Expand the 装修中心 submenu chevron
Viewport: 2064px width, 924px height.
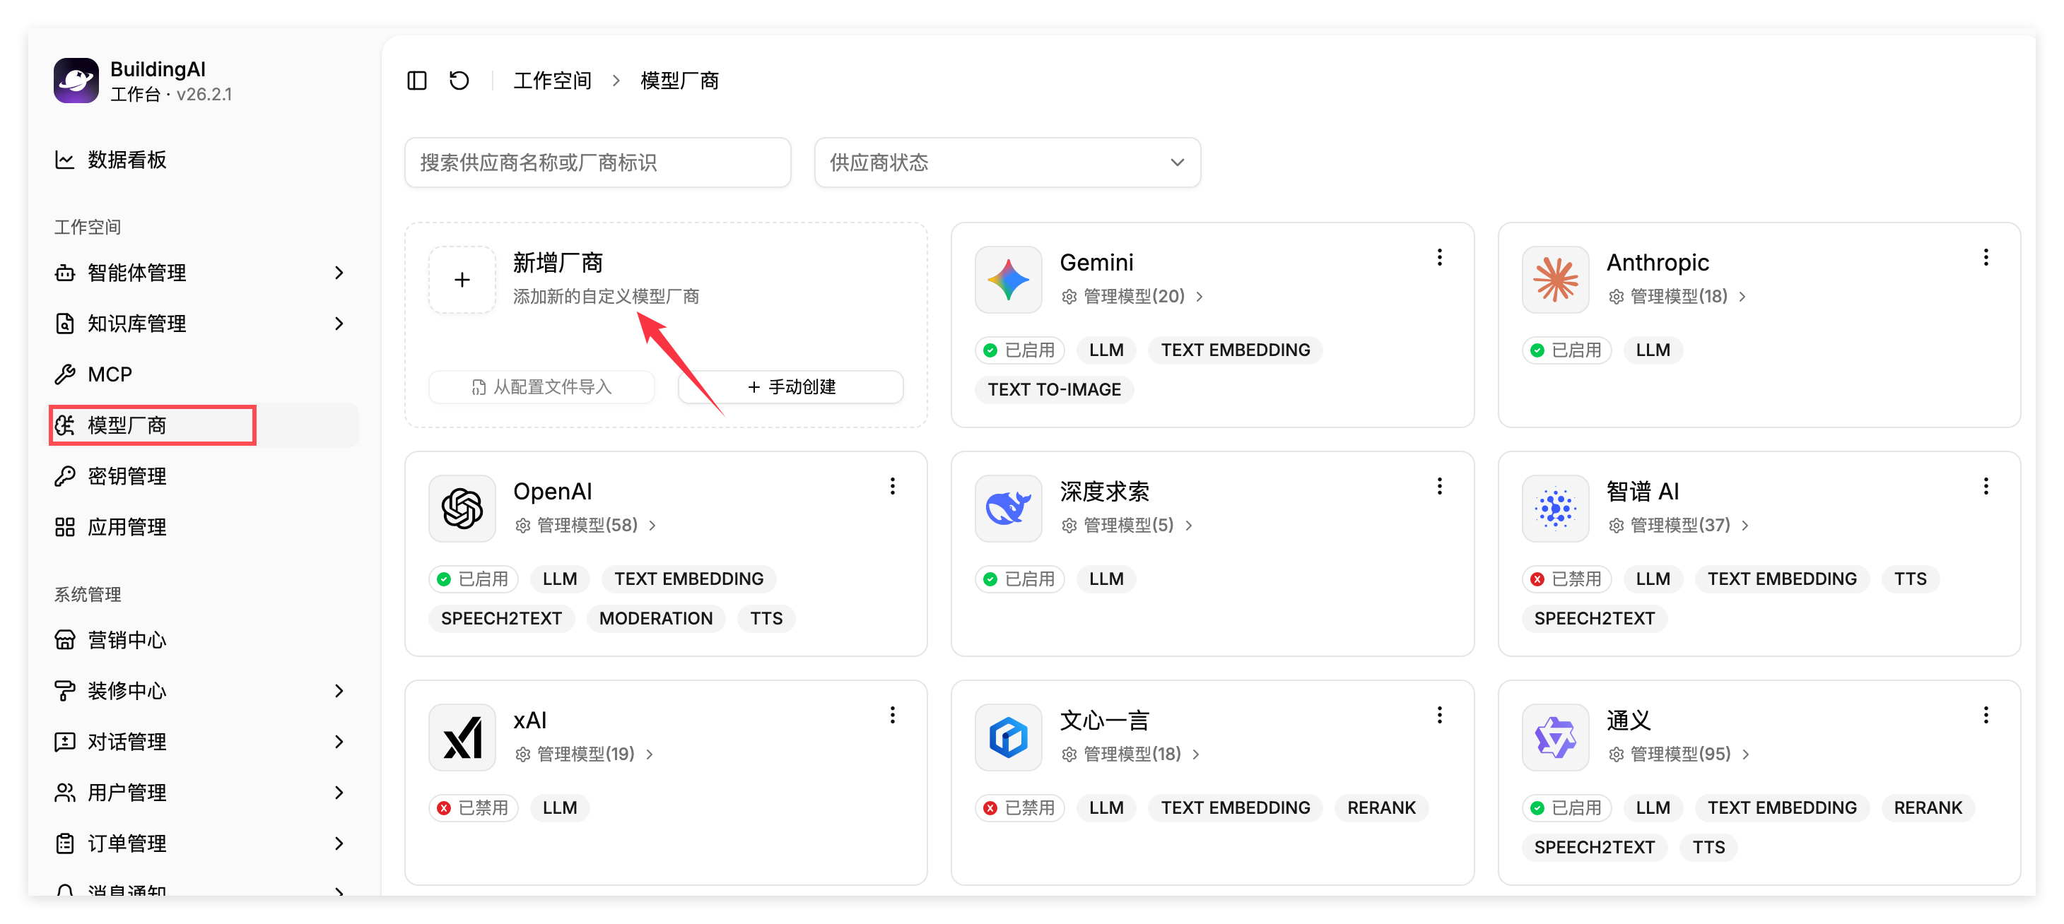tap(339, 690)
